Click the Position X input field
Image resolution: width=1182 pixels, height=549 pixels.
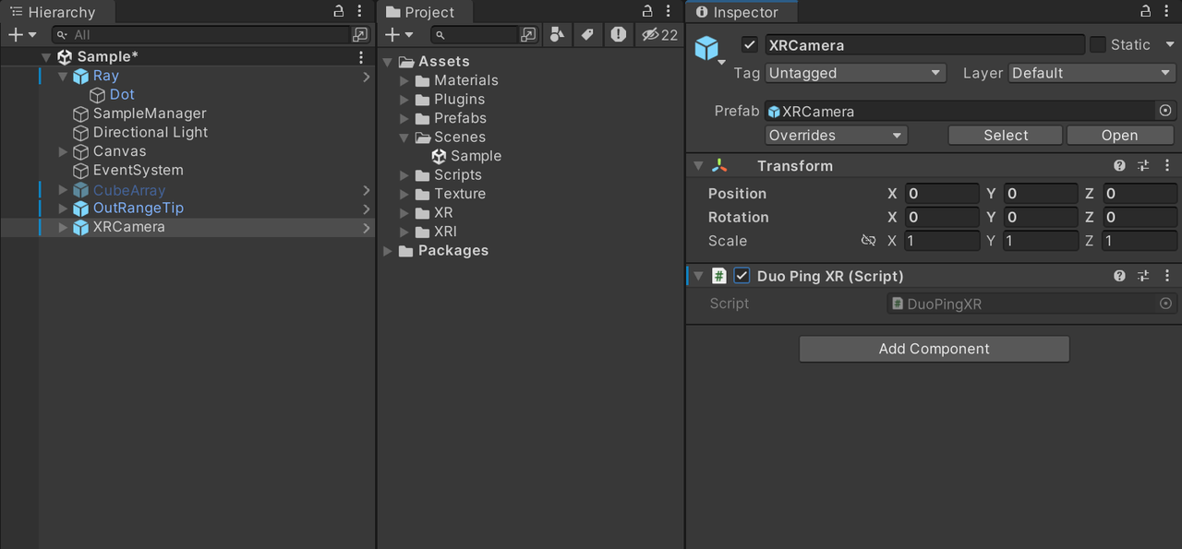tap(941, 194)
